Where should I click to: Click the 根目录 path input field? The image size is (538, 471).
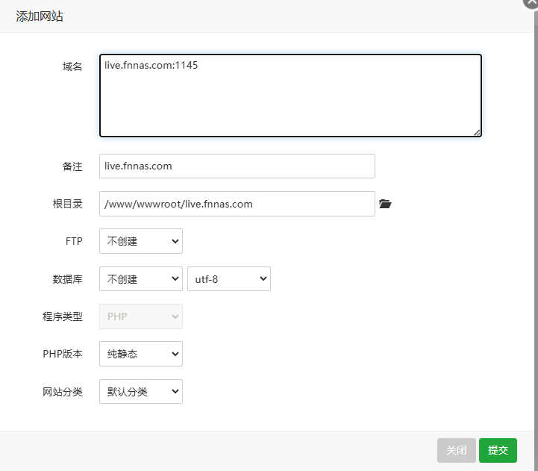pos(237,204)
